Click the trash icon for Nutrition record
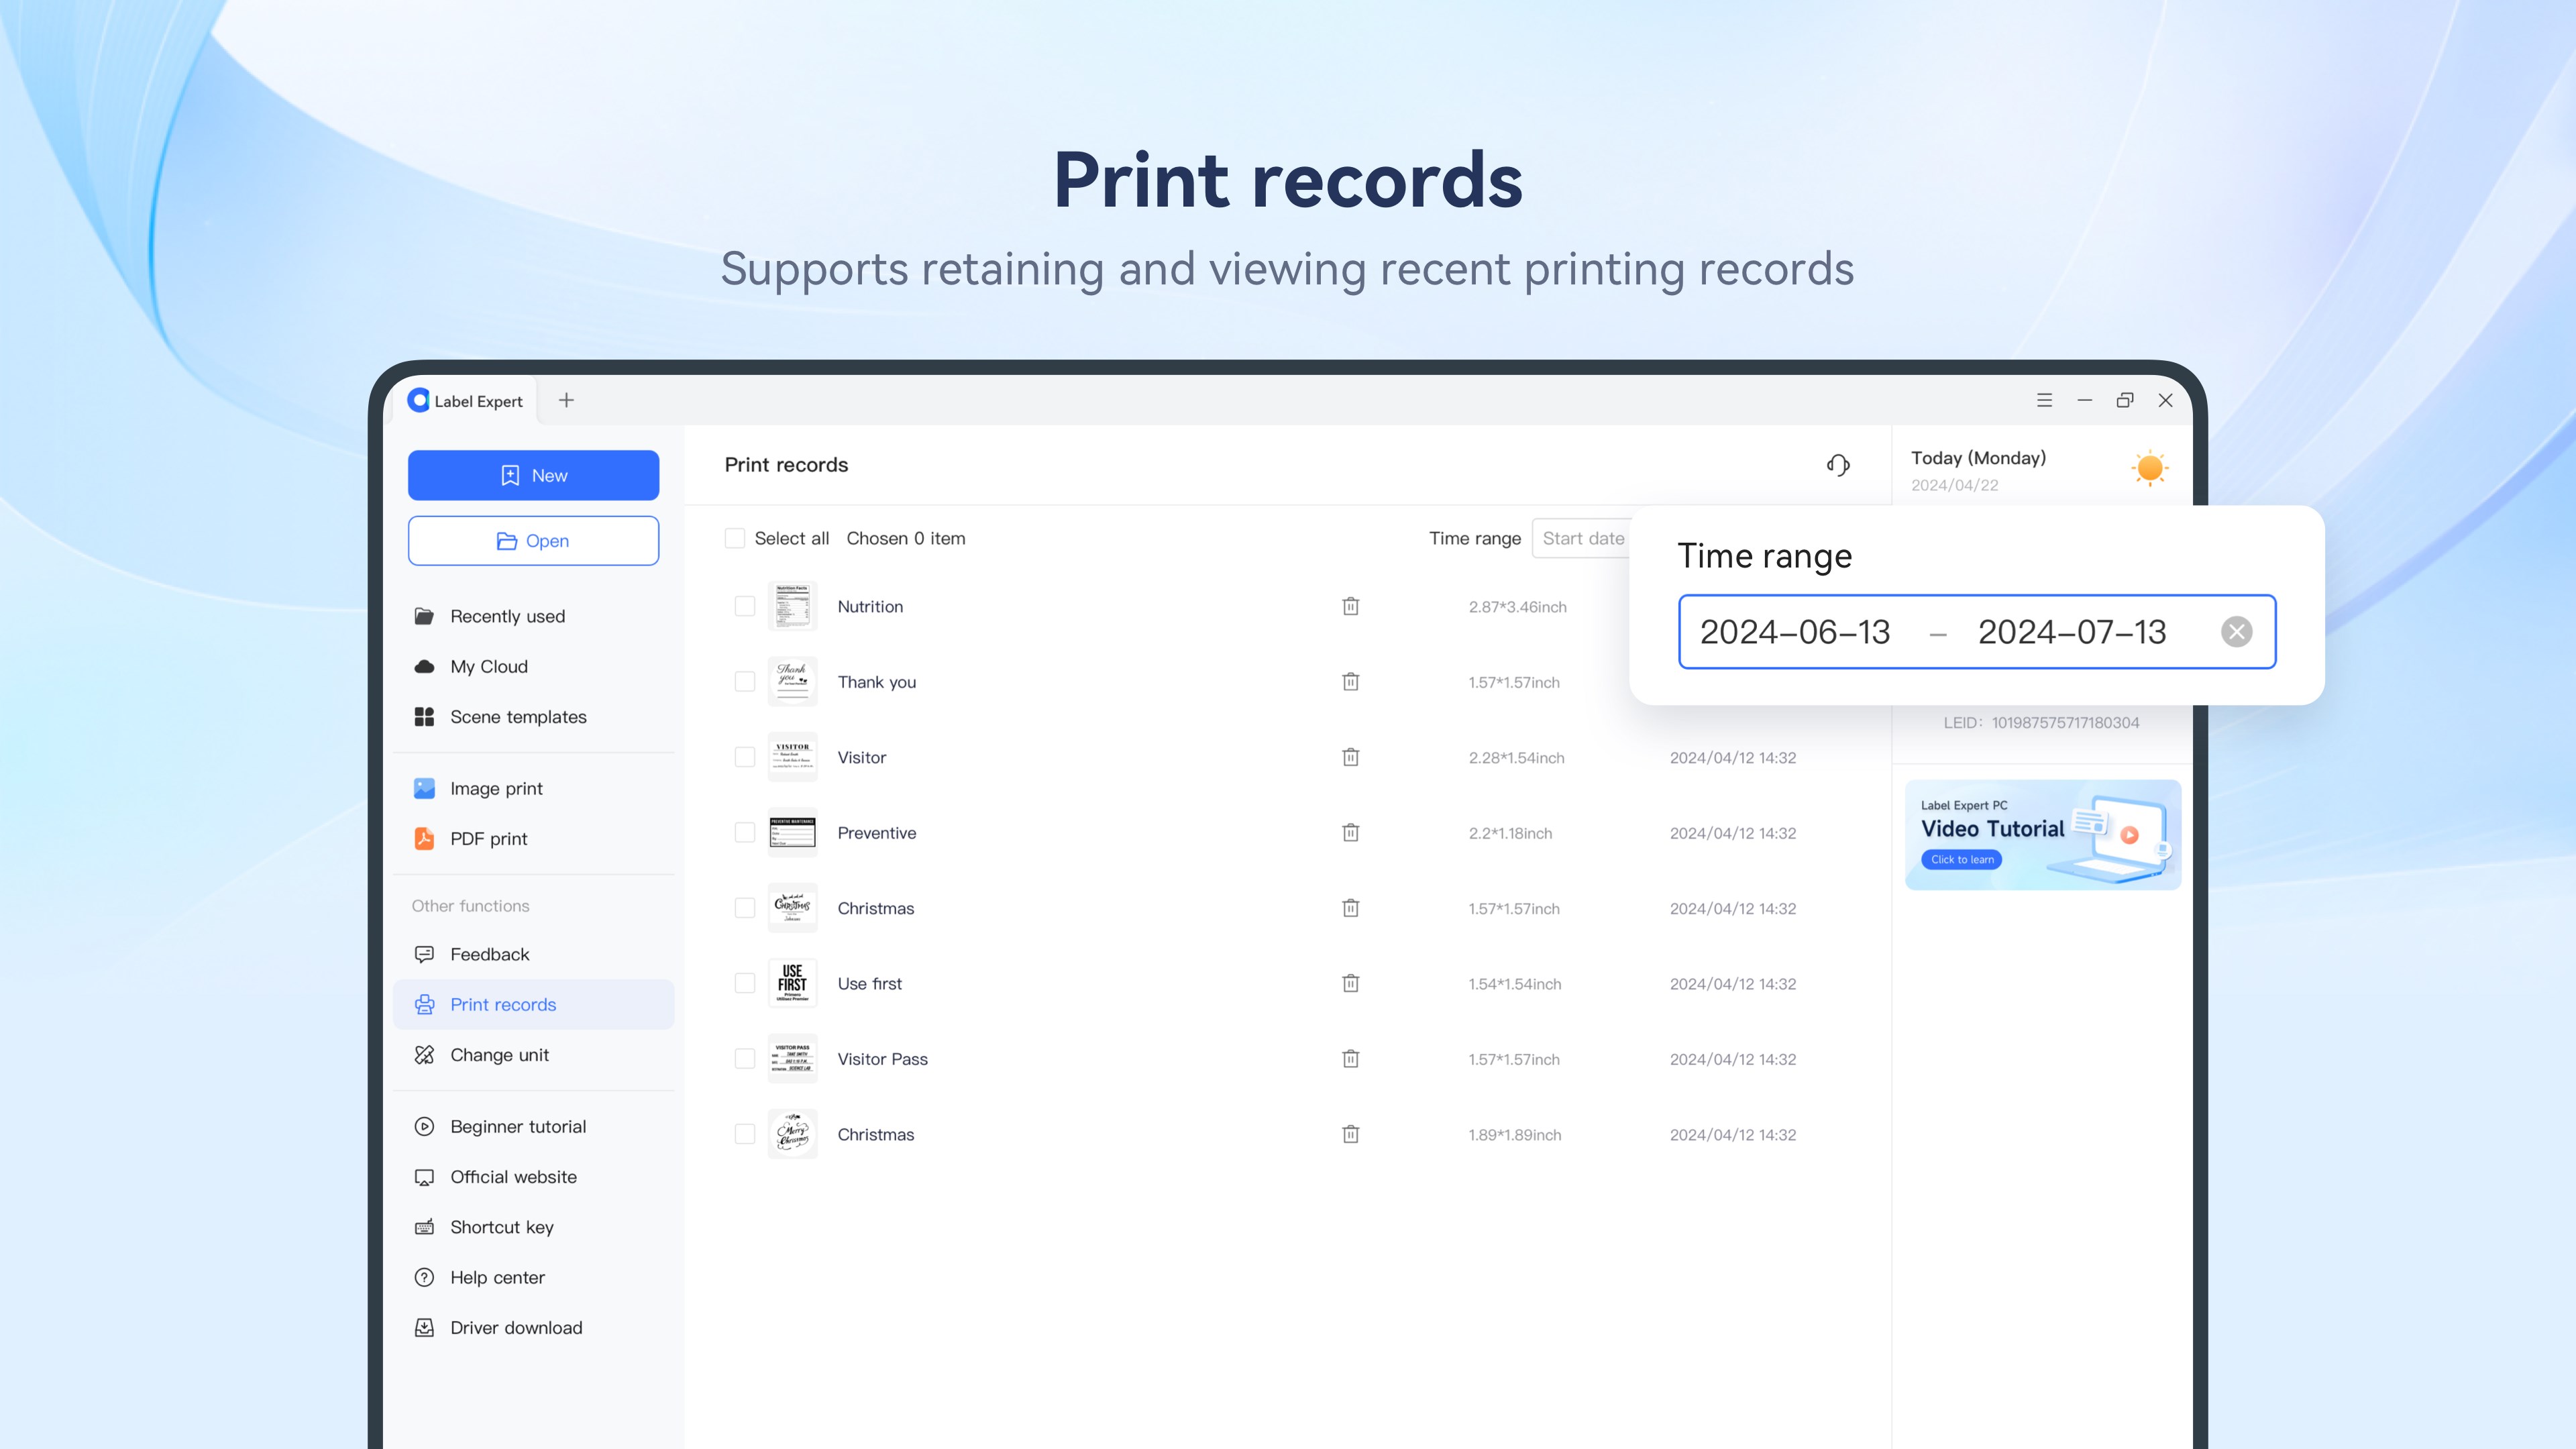 click(x=1350, y=606)
